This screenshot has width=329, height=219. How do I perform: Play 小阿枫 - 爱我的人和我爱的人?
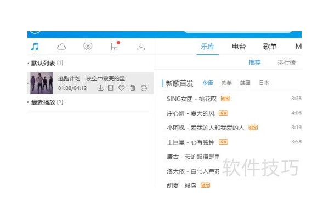(206, 128)
